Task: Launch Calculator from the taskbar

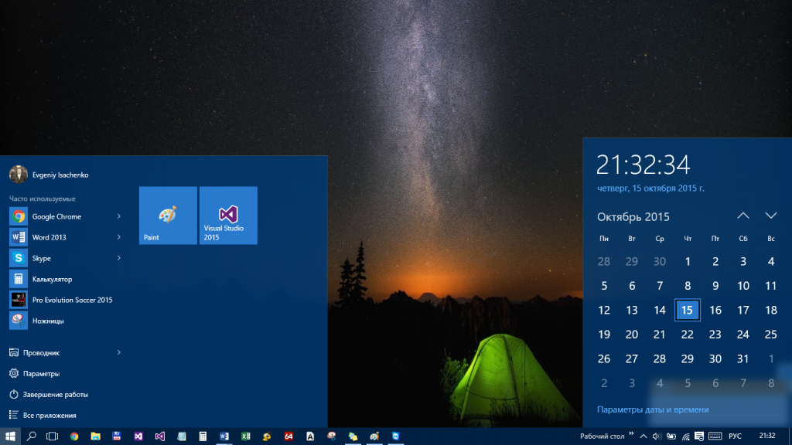Action: pyautogui.click(x=203, y=436)
